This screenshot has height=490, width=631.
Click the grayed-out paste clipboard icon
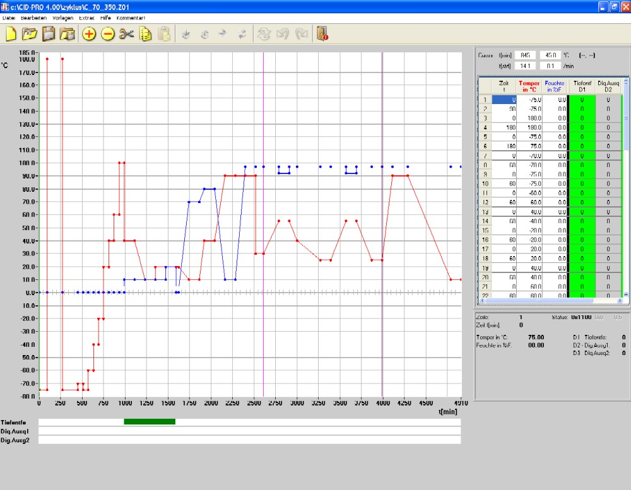pos(164,34)
